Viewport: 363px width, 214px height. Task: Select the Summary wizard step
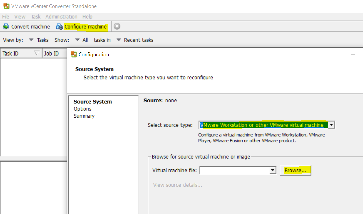[84, 116]
